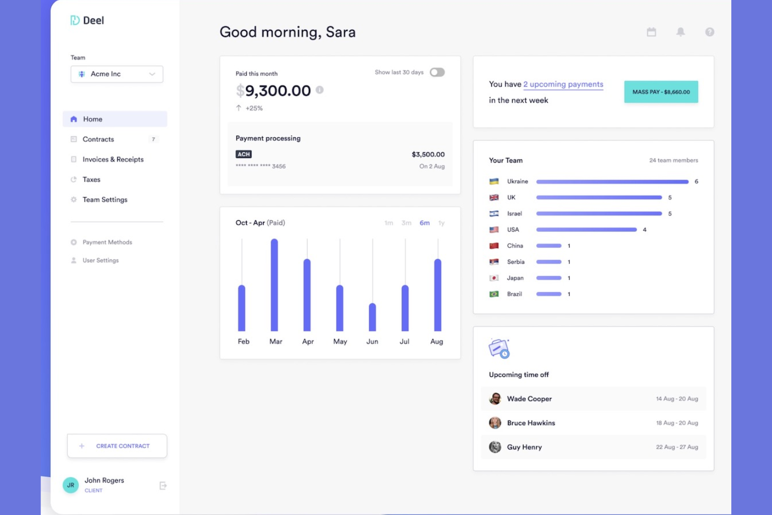Select the 1m chart range
The height and width of the screenshot is (515, 772).
click(x=389, y=223)
